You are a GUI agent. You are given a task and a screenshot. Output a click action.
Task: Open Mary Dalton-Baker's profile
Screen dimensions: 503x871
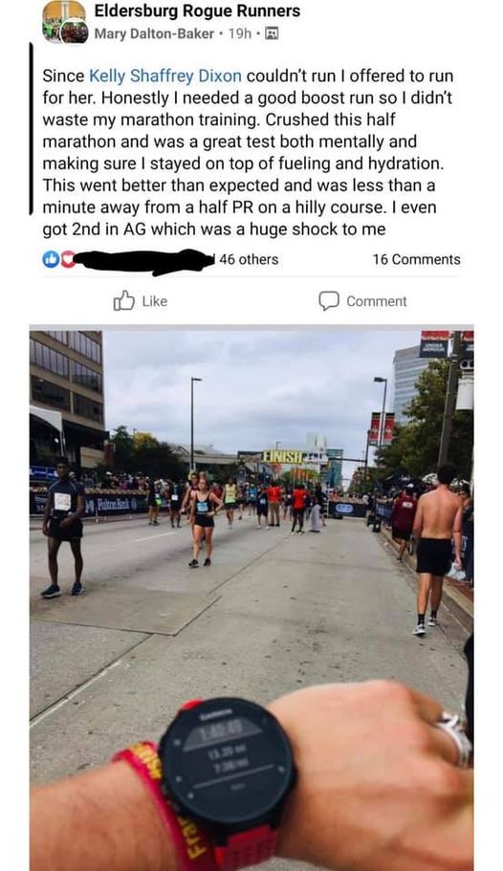154,33
